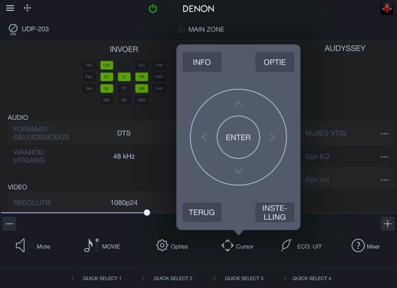The height and width of the screenshot is (288, 397).
Task: Change MOVIE sound mode
Action: 102,246
